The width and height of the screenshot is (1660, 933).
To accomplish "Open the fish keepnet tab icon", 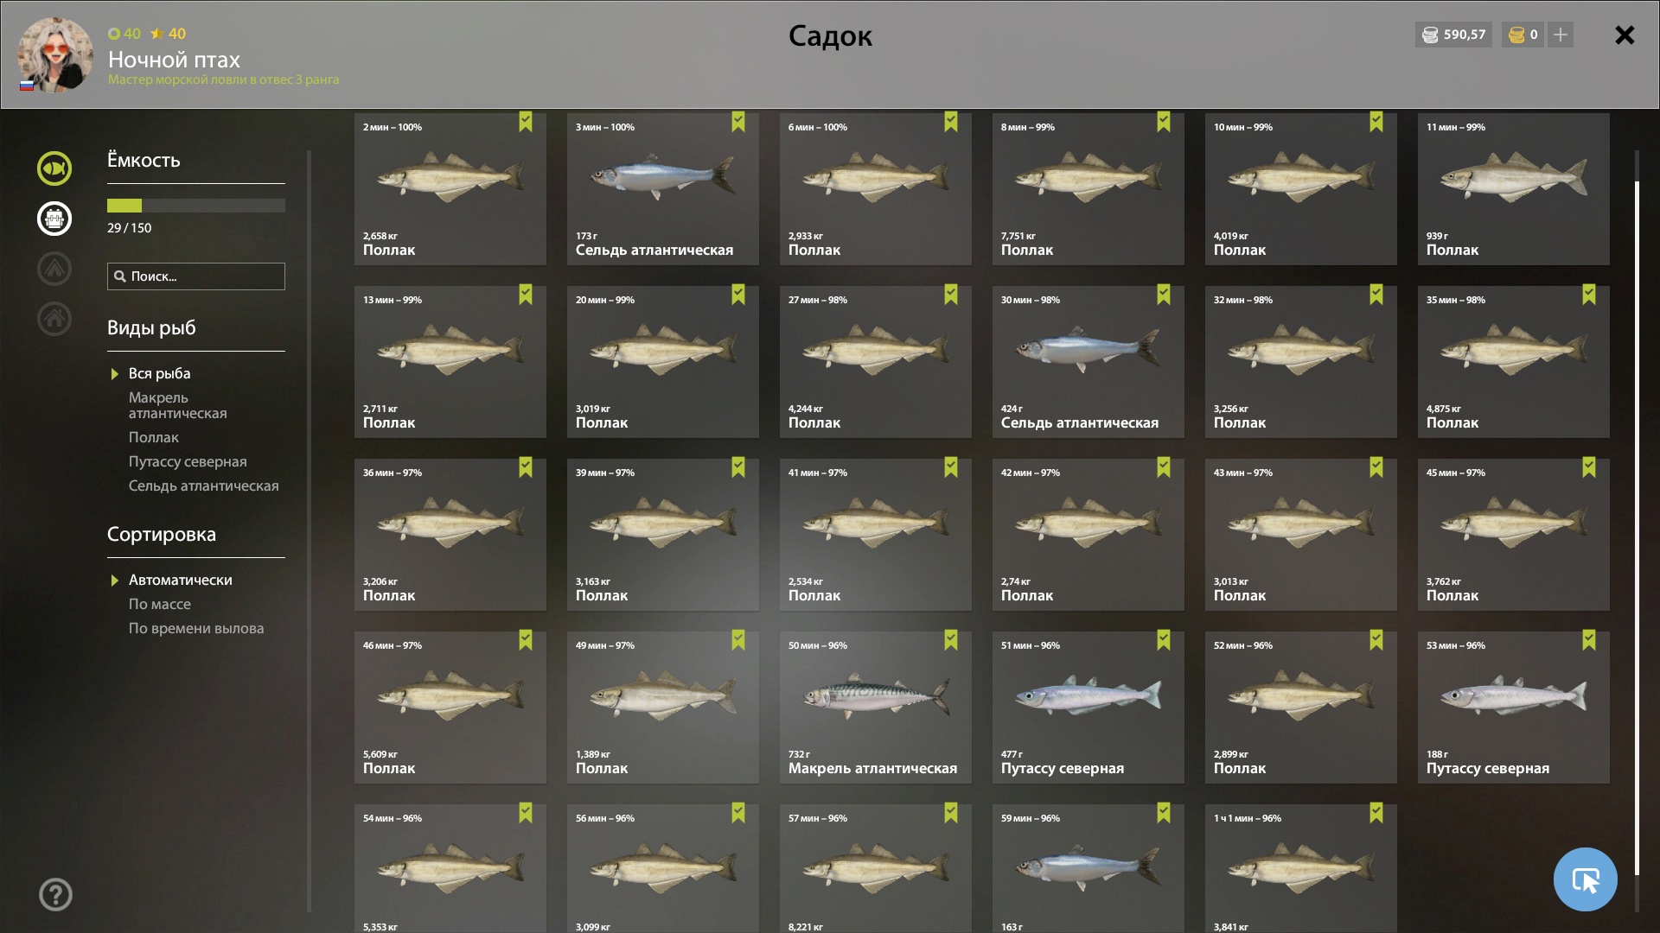I will click(54, 168).
